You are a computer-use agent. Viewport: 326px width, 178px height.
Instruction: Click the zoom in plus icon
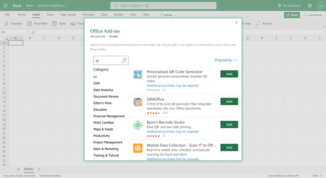(x=321, y=176)
